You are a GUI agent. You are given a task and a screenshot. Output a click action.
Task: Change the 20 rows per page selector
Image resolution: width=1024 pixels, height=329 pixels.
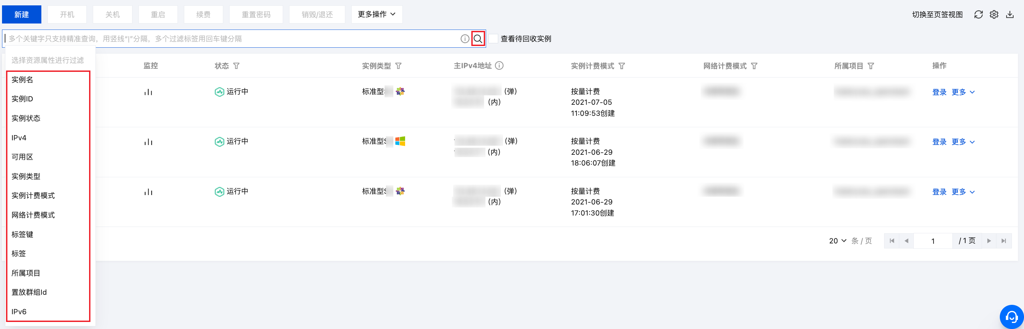click(837, 241)
